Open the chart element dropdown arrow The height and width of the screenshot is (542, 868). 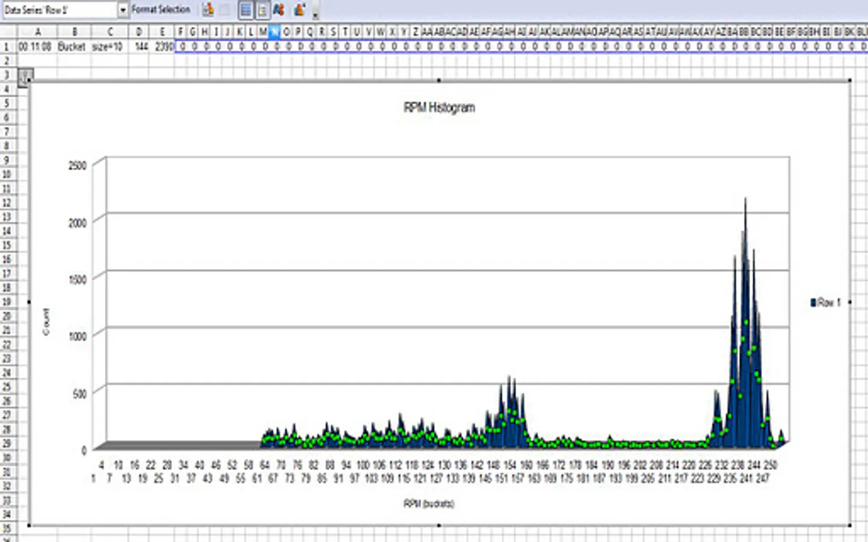(x=123, y=10)
